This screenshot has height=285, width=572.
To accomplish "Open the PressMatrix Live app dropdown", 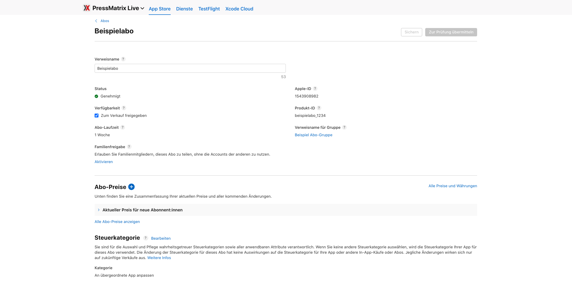I will 118,8.
